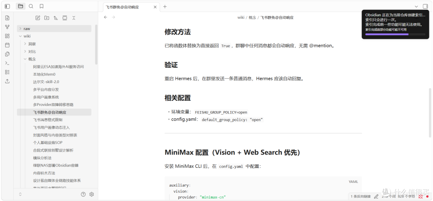Create a new note with pencil icon
This screenshot has width=433, height=201.
pyautogui.click(x=38, y=18)
